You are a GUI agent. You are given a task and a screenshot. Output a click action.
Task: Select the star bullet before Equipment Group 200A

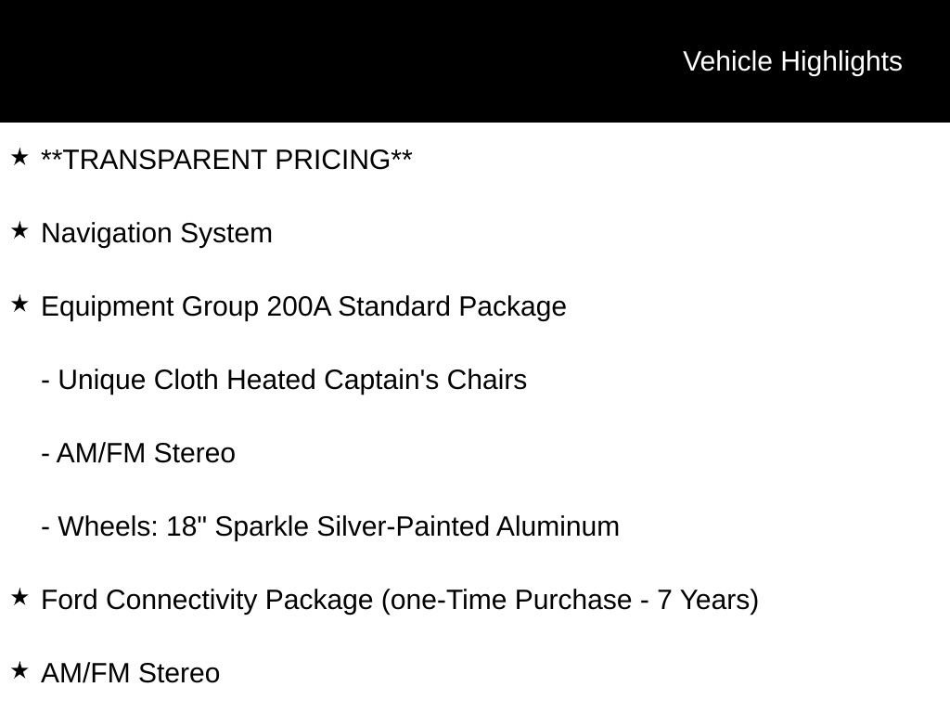click(19, 305)
